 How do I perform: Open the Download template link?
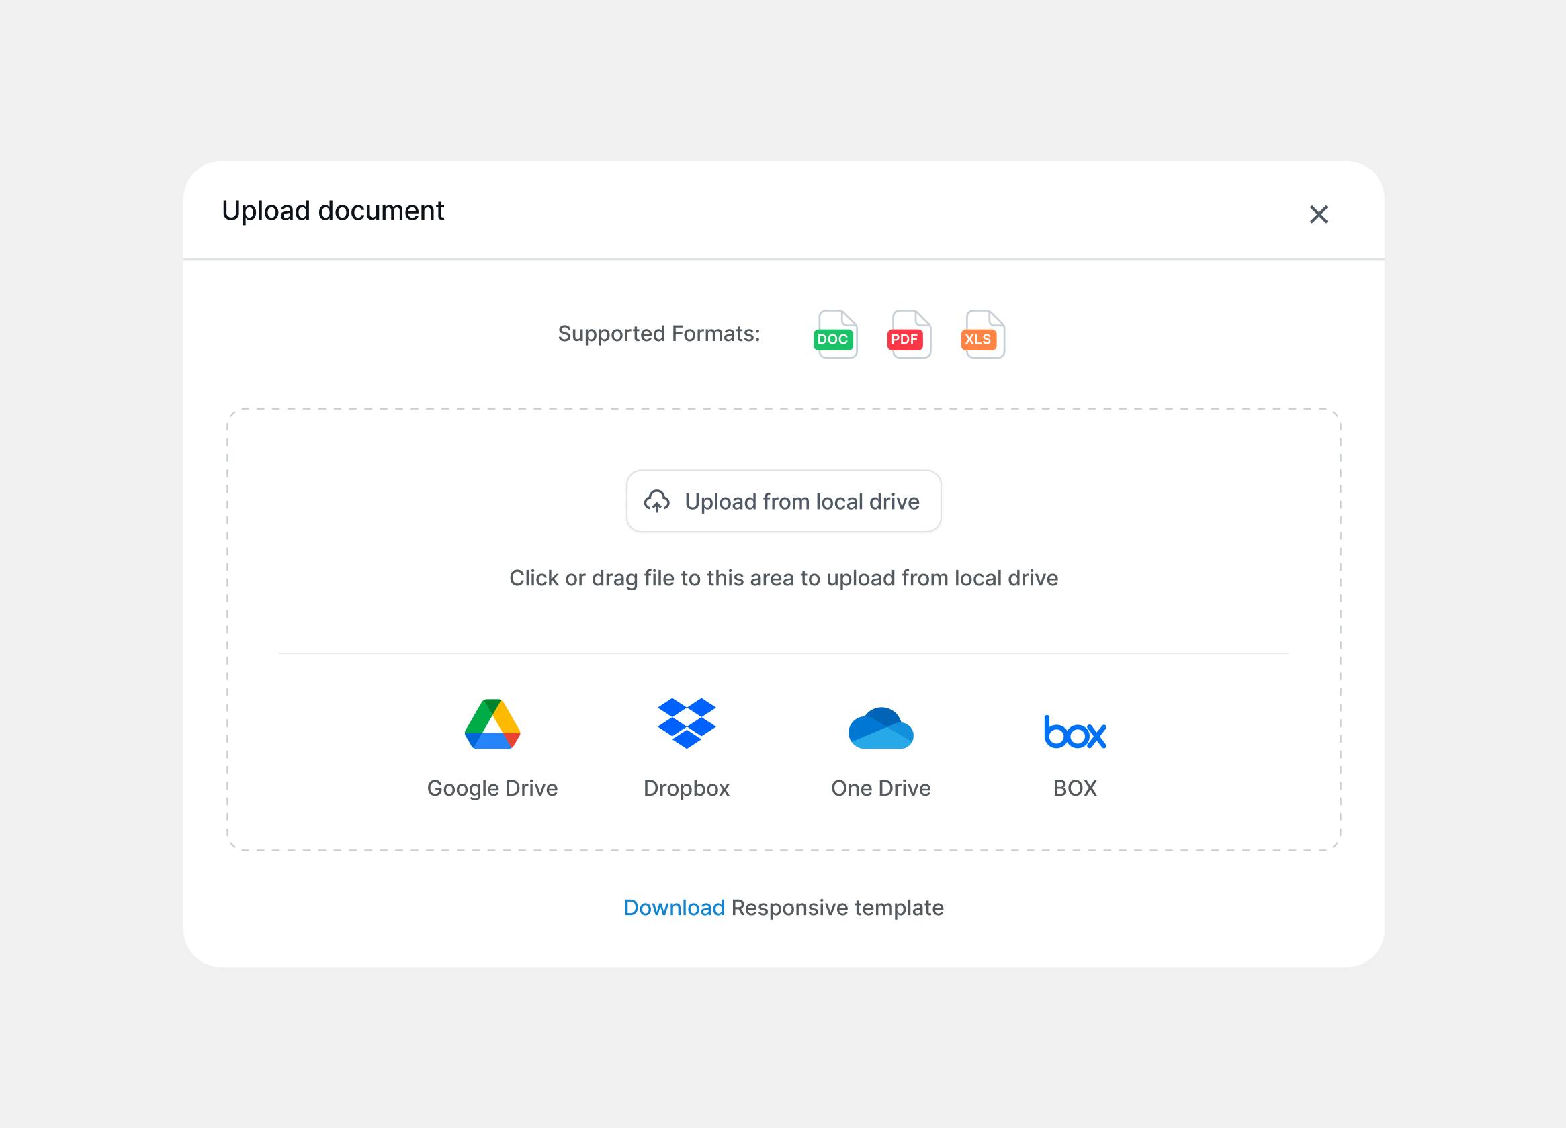tap(674, 908)
